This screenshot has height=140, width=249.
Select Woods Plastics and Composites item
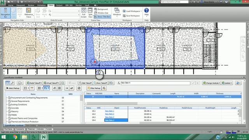(24, 118)
